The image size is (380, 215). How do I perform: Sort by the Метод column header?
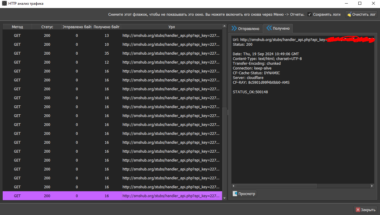pyautogui.click(x=17, y=27)
